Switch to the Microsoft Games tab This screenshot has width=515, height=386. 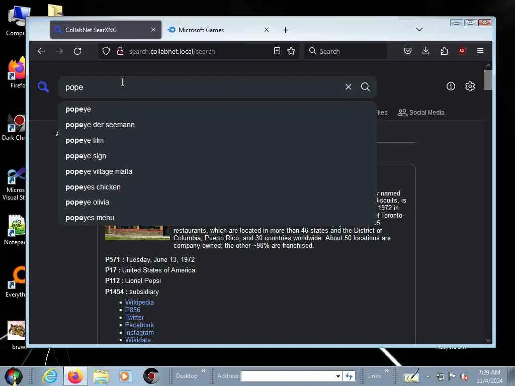219,30
